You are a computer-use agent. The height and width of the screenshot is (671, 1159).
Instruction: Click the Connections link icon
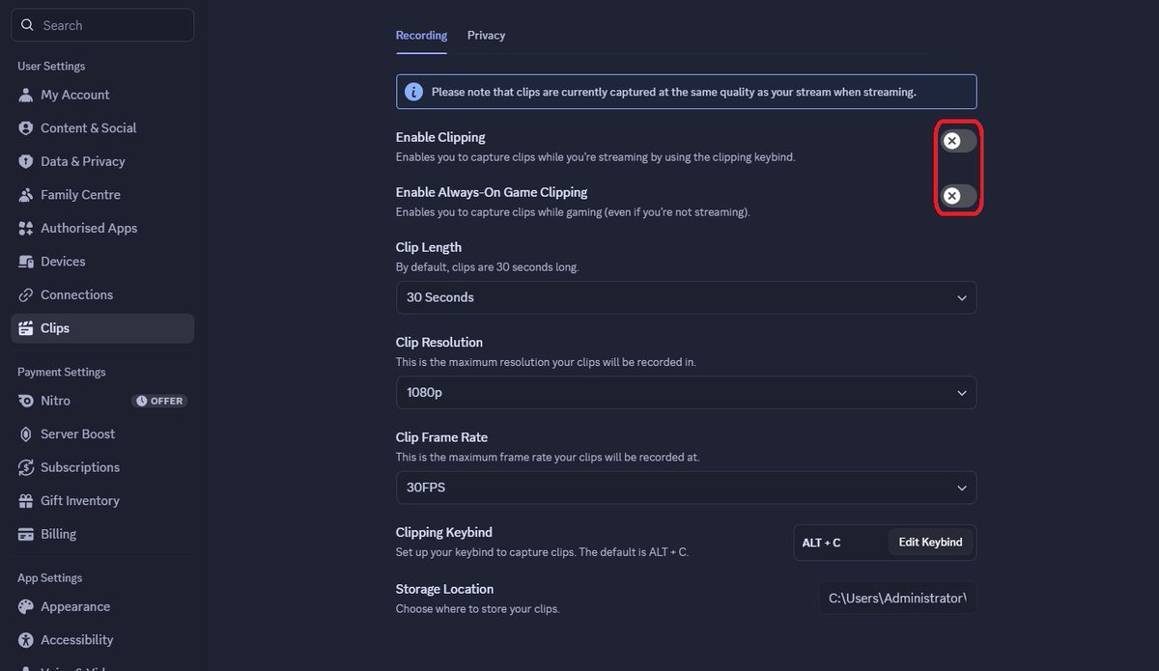[26, 295]
